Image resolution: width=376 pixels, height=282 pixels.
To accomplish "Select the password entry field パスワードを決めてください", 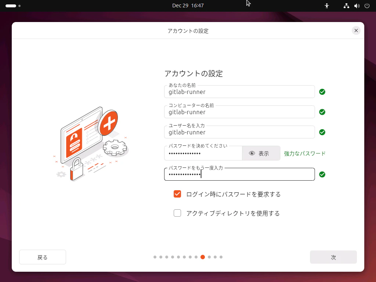I will (x=202, y=153).
